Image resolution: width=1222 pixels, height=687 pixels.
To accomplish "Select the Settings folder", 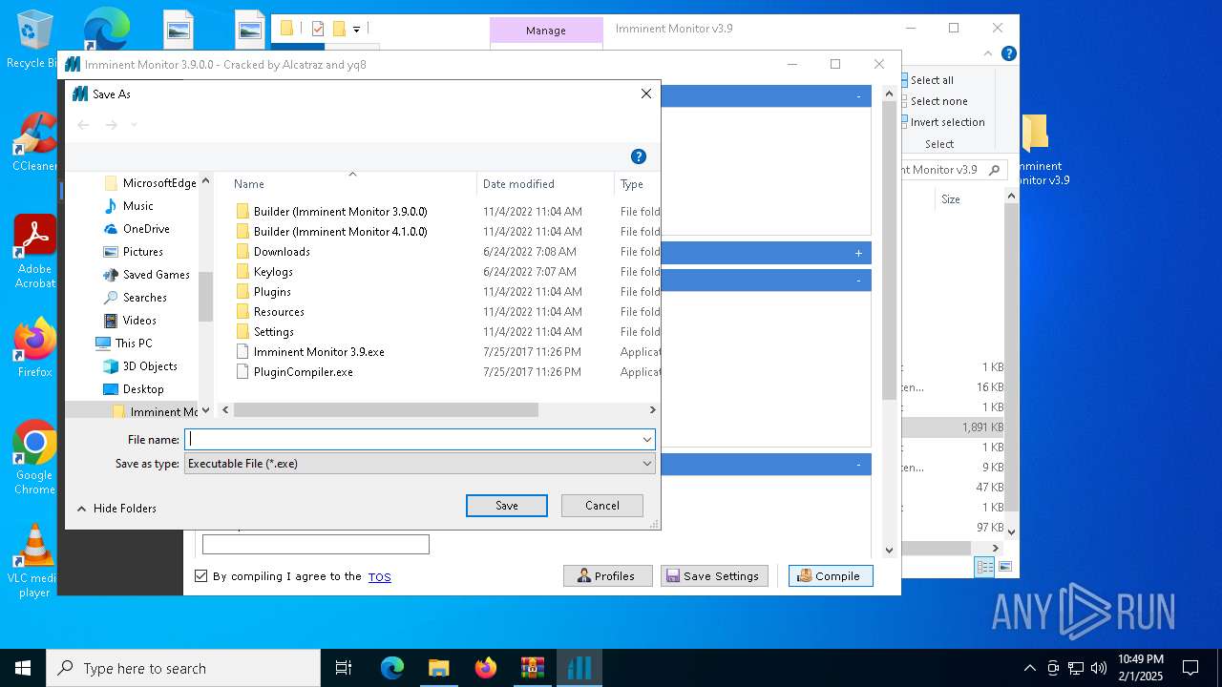I will click(273, 332).
